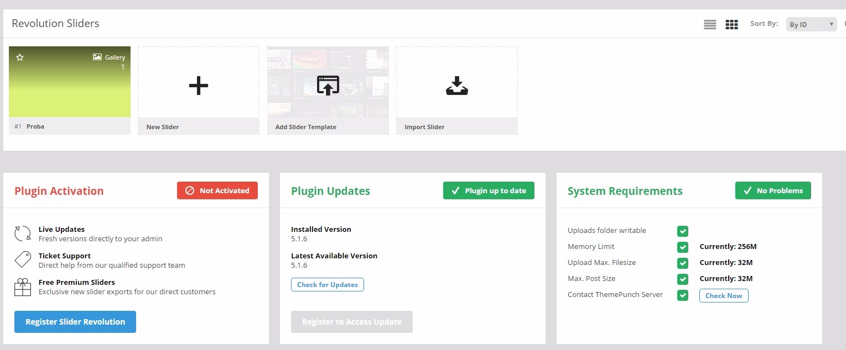The image size is (846, 350).
Task: Click the Free Premium Sliders gift icon
Action: coord(23,287)
